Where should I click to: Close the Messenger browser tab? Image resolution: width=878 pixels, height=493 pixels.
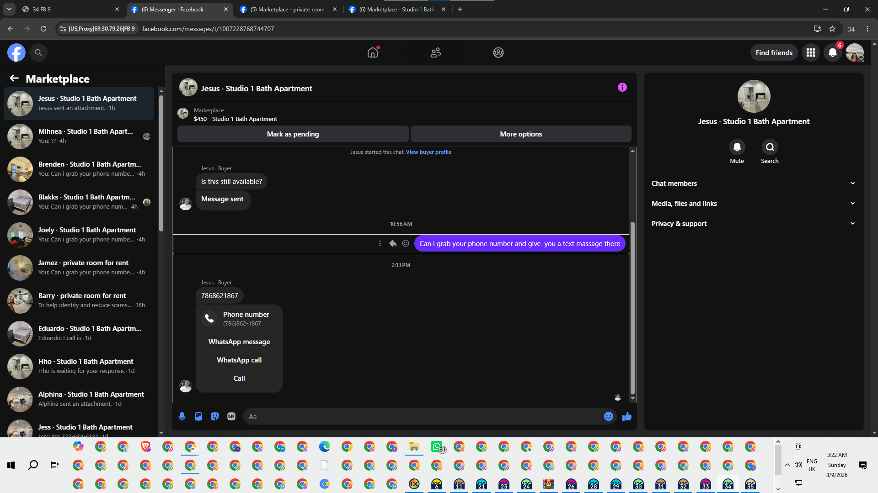tap(226, 9)
